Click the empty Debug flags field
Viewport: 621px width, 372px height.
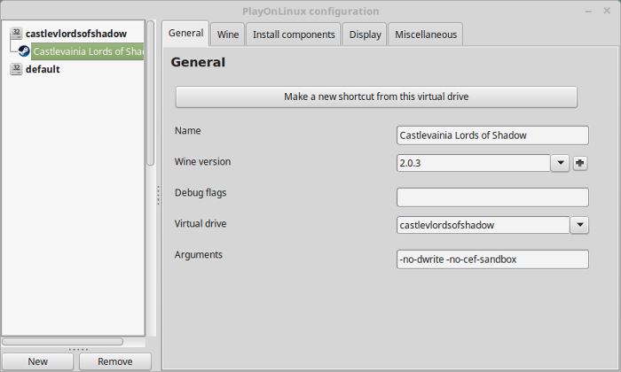coord(492,198)
